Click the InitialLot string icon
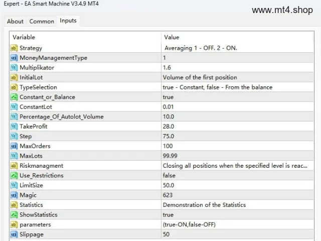 14,77
